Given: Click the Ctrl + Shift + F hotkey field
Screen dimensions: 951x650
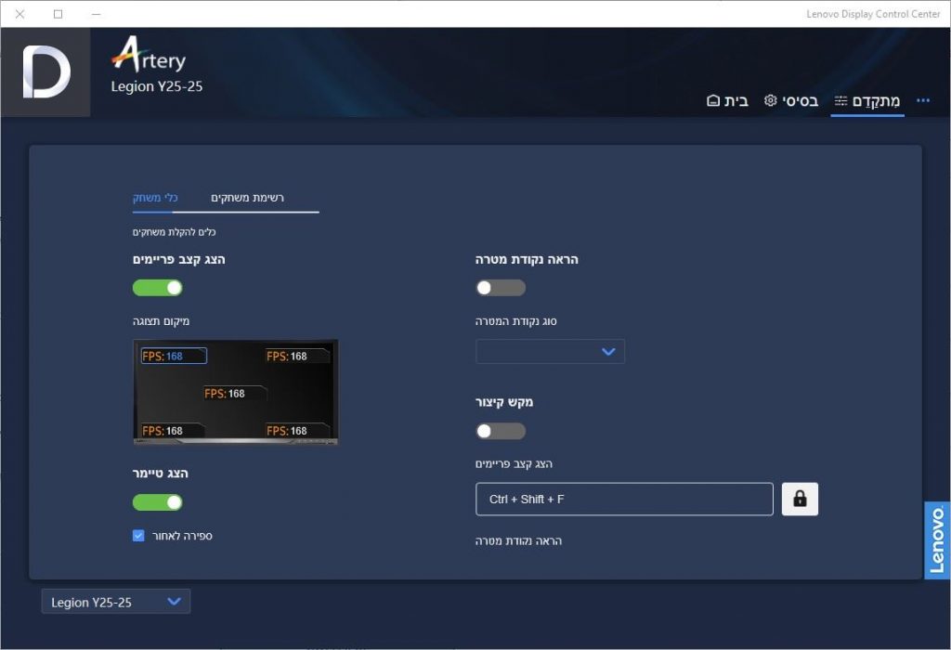Looking at the screenshot, I should (624, 499).
